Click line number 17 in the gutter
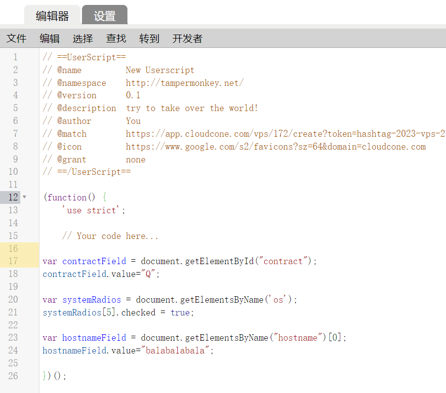This screenshot has width=446, height=393. point(13,261)
